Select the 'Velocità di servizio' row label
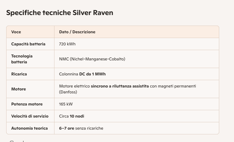 pyautogui.click(x=30, y=116)
